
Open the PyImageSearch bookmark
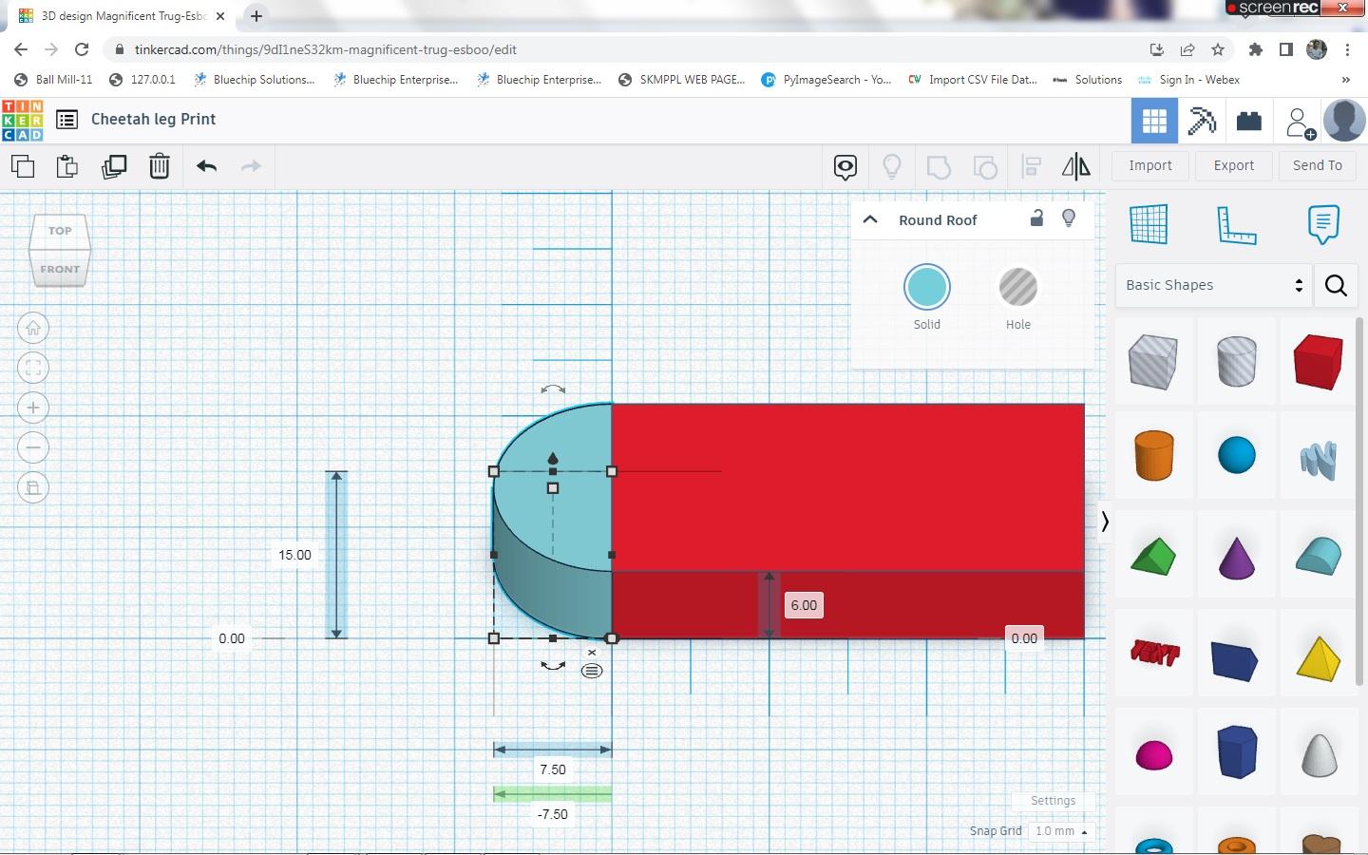(x=826, y=80)
